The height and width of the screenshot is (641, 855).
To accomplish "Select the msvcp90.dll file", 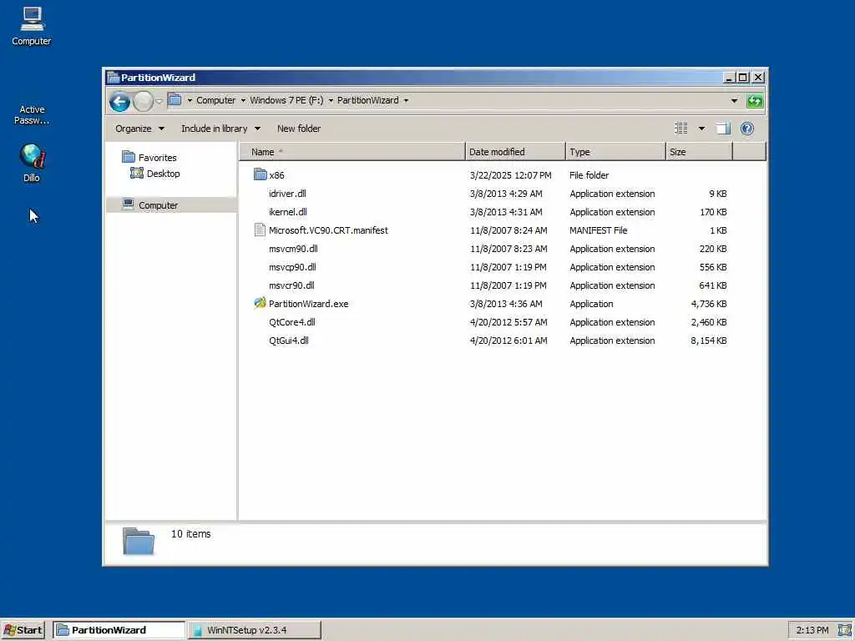I will coord(292,267).
